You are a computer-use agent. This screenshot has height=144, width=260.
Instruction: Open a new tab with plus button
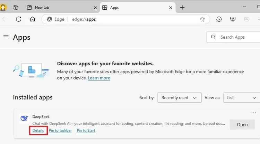182,8
